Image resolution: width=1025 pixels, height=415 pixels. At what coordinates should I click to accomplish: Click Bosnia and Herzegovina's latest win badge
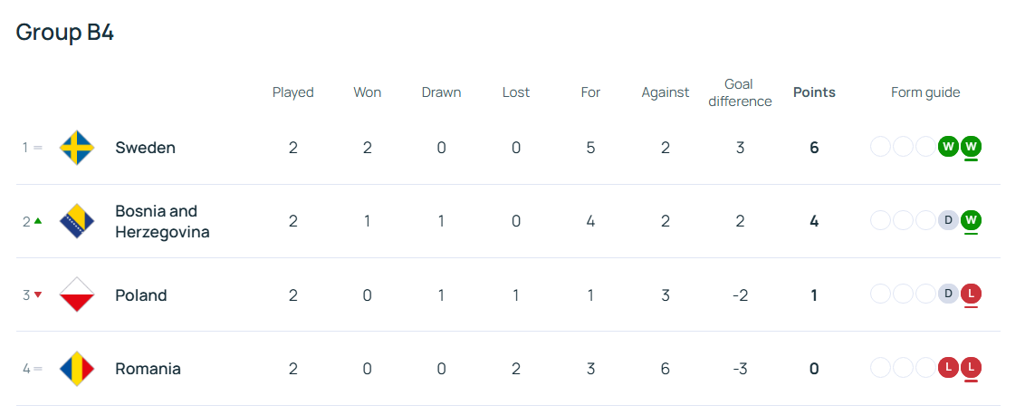pos(971,220)
